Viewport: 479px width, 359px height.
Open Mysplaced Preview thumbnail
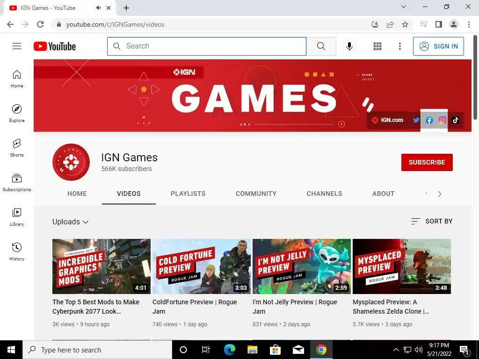coord(402,266)
